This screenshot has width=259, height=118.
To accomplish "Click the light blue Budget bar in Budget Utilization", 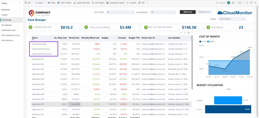I will point(228,100).
